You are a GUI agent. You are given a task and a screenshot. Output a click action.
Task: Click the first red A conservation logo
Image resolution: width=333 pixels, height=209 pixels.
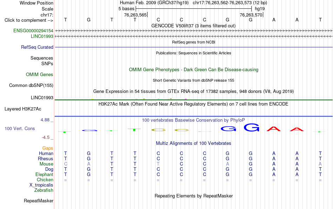[274, 129]
